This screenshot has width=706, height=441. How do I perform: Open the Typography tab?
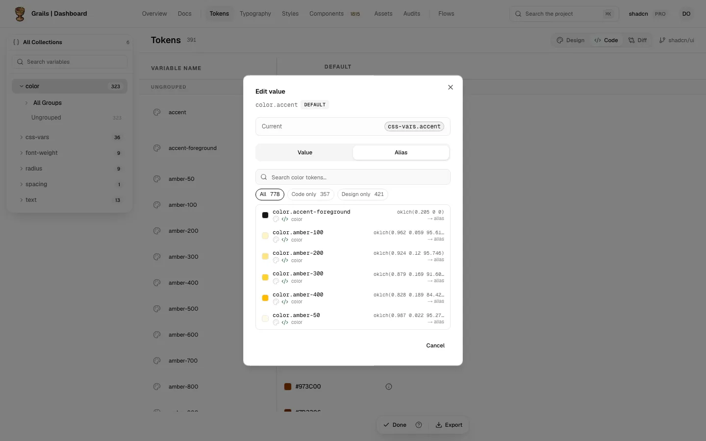click(255, 14)
